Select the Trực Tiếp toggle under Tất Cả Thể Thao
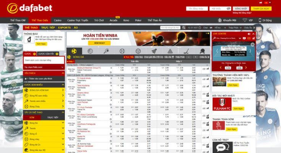 click(x=53, y=117)
